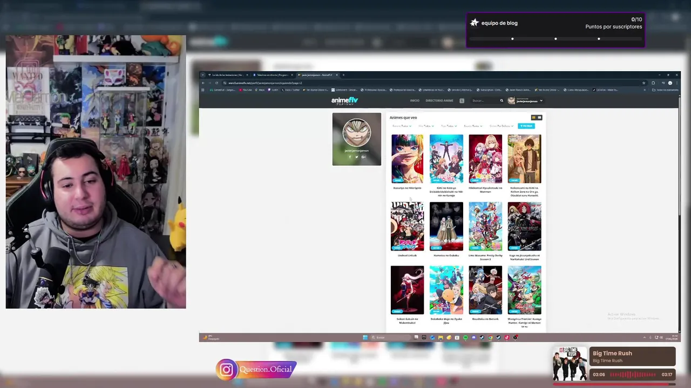
Task: Click the Twitter icon on profile card
Action: (356, 157)
